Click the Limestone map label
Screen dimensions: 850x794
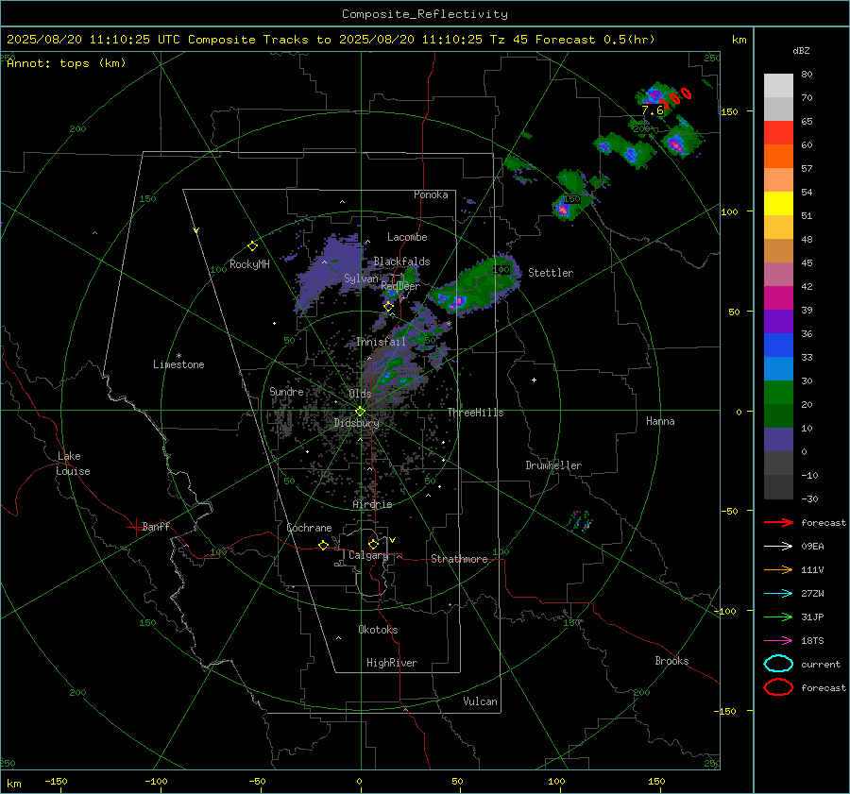178,364
